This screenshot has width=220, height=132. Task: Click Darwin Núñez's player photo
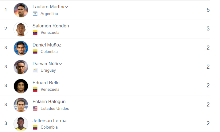pyautogui.click(x=21, y=67)
